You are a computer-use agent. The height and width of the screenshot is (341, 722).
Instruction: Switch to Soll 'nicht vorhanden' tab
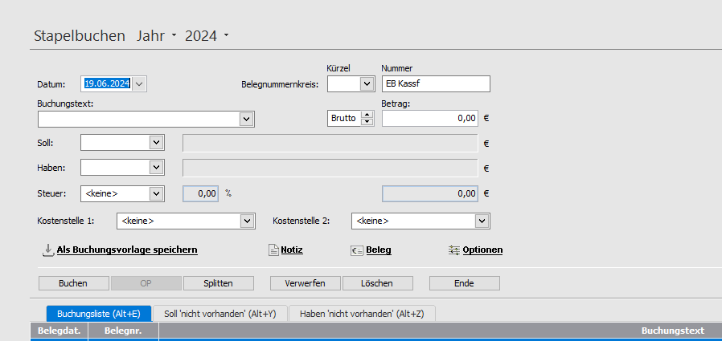click(220, 314)
